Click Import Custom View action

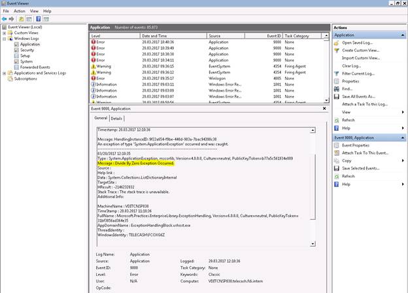[361, 58]
